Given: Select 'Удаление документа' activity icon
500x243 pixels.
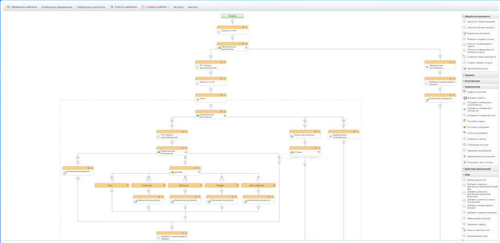Looking at the screenshot, I should [464, 68].
